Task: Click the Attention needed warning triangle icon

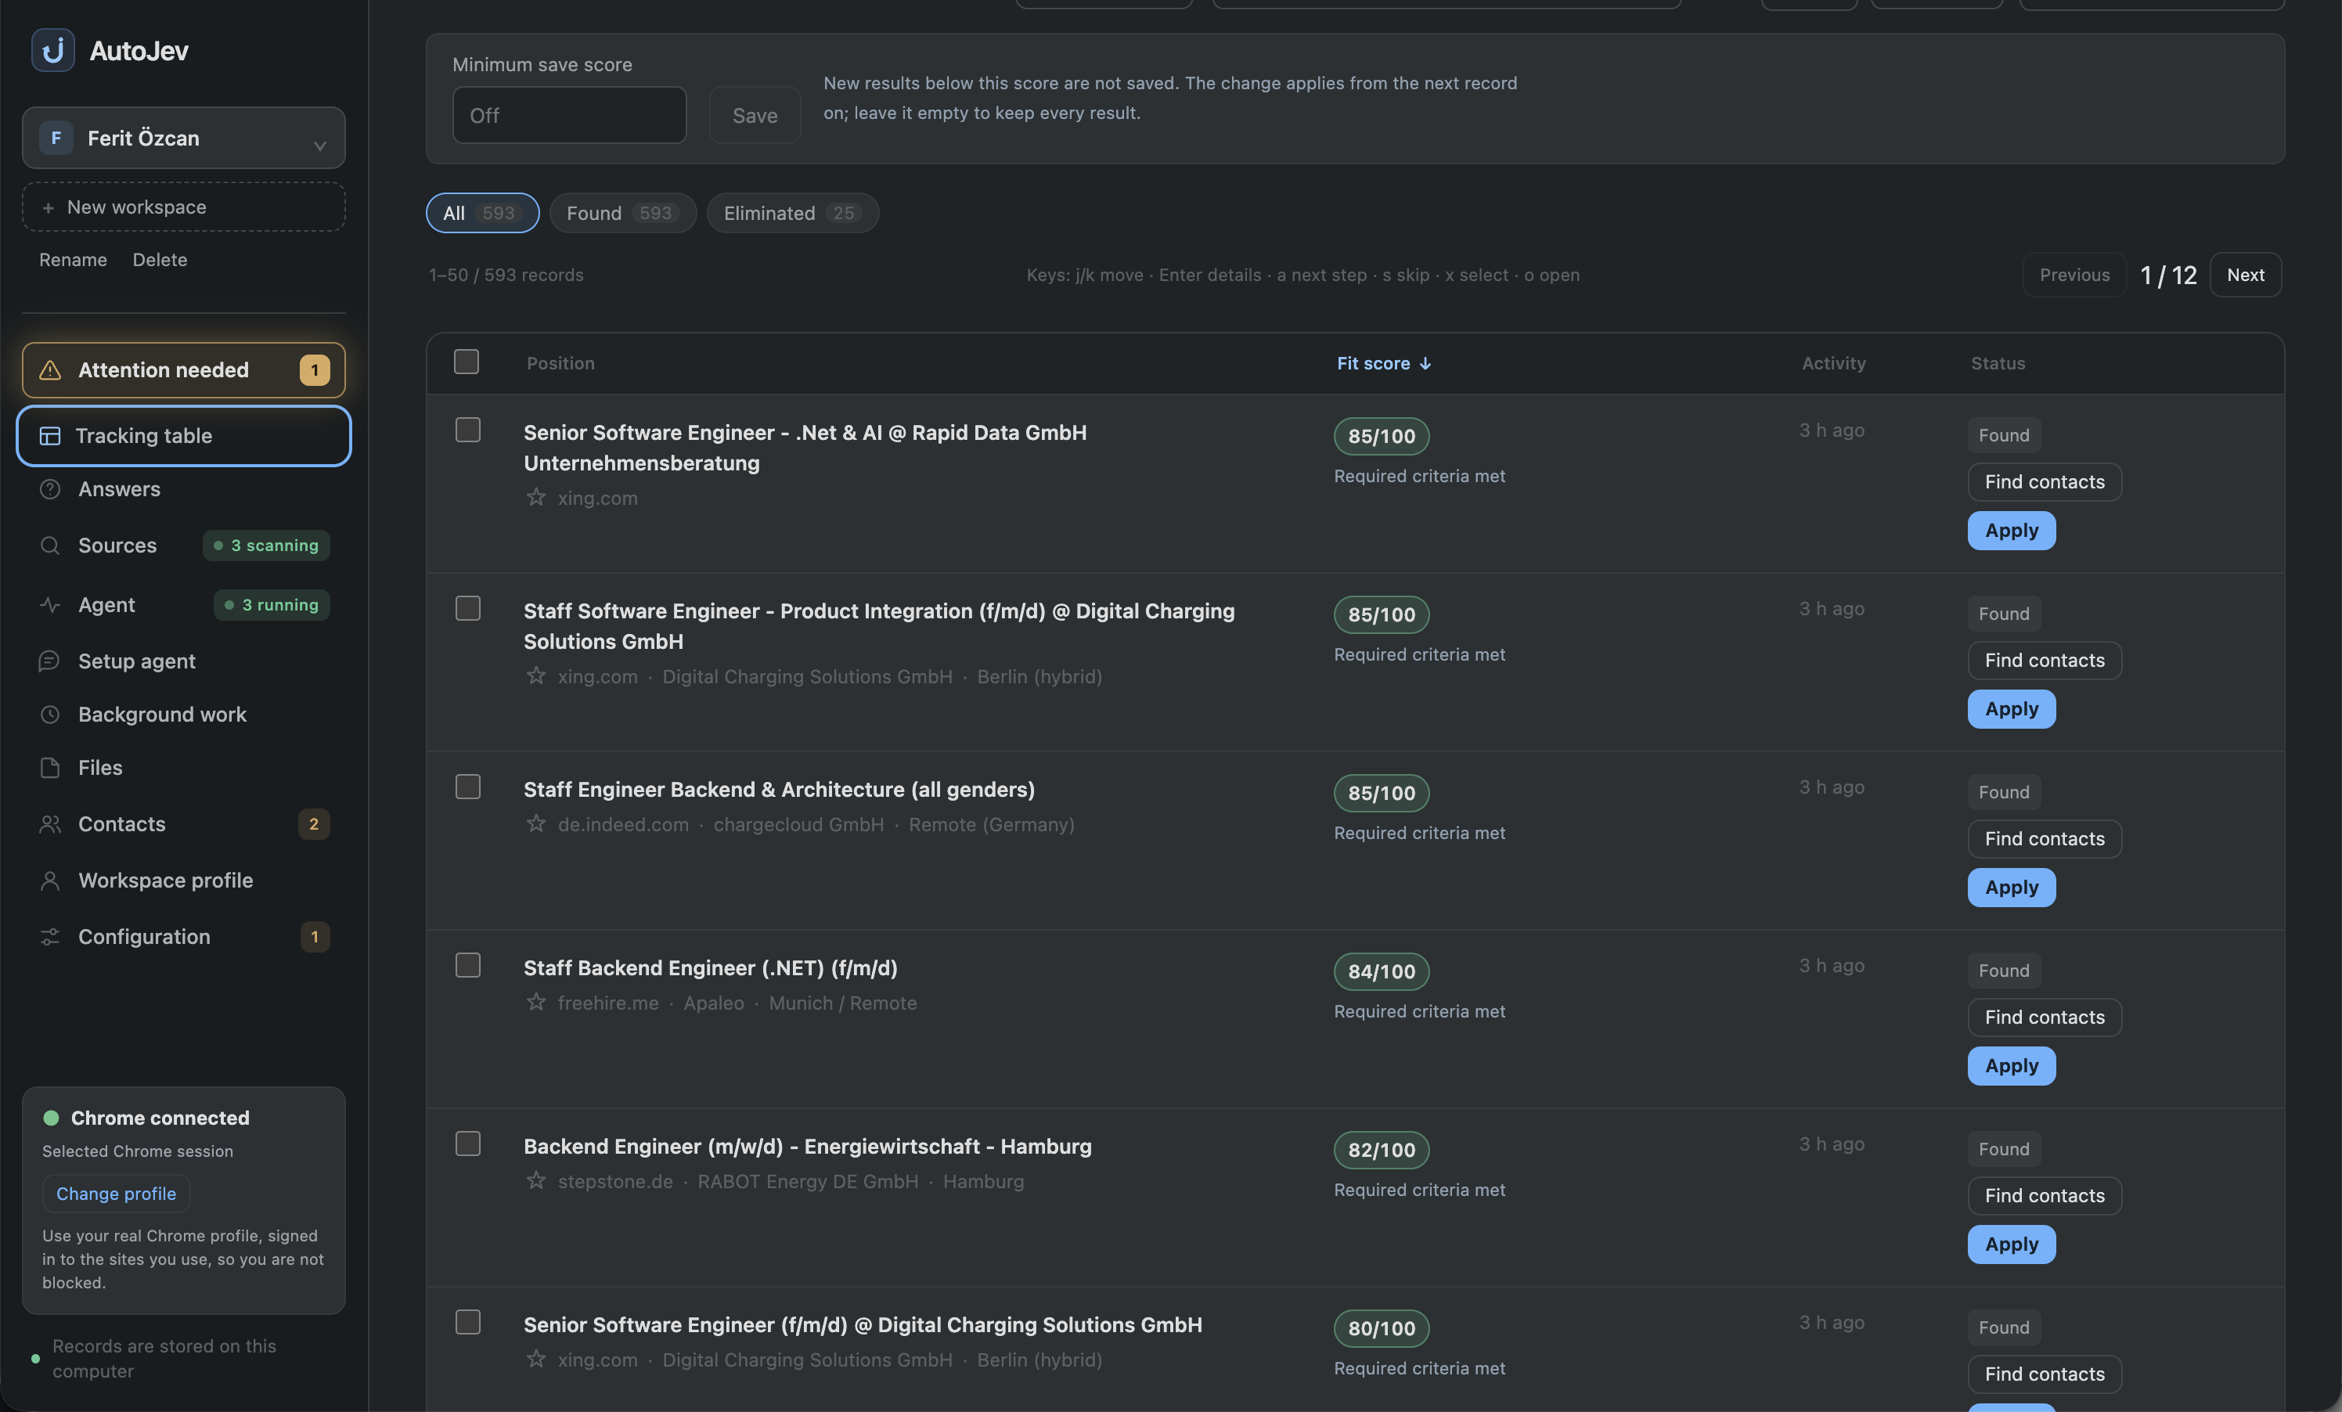Action: pyautogui.click(x=50, y=369)
